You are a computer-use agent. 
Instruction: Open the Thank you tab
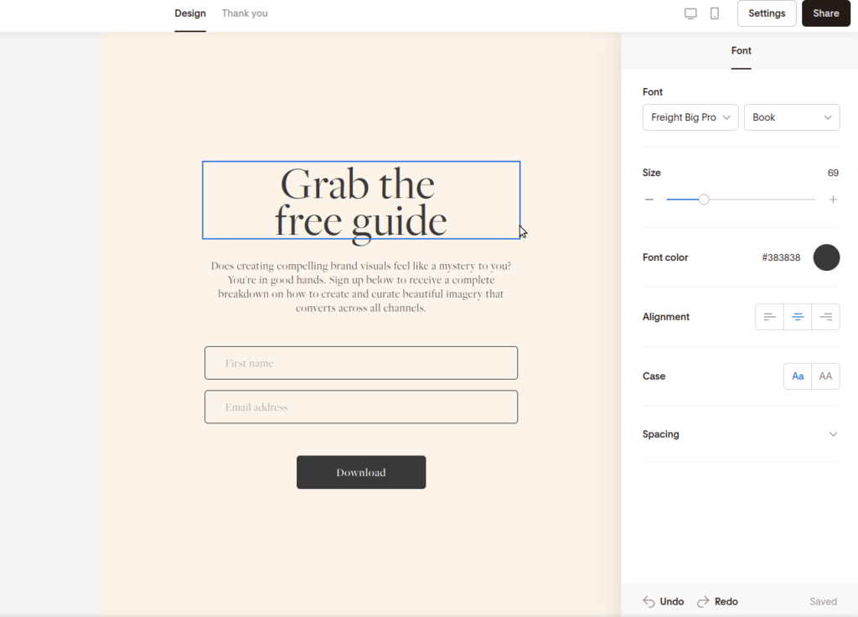coord(245,13)
